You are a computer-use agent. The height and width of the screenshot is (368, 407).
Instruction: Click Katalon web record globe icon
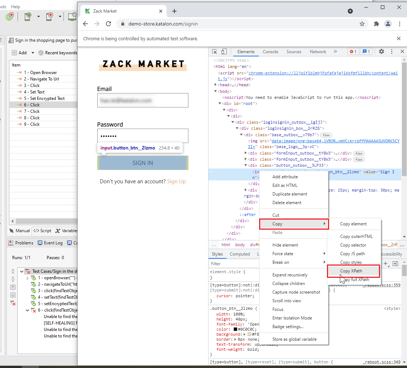click(10, 17)
